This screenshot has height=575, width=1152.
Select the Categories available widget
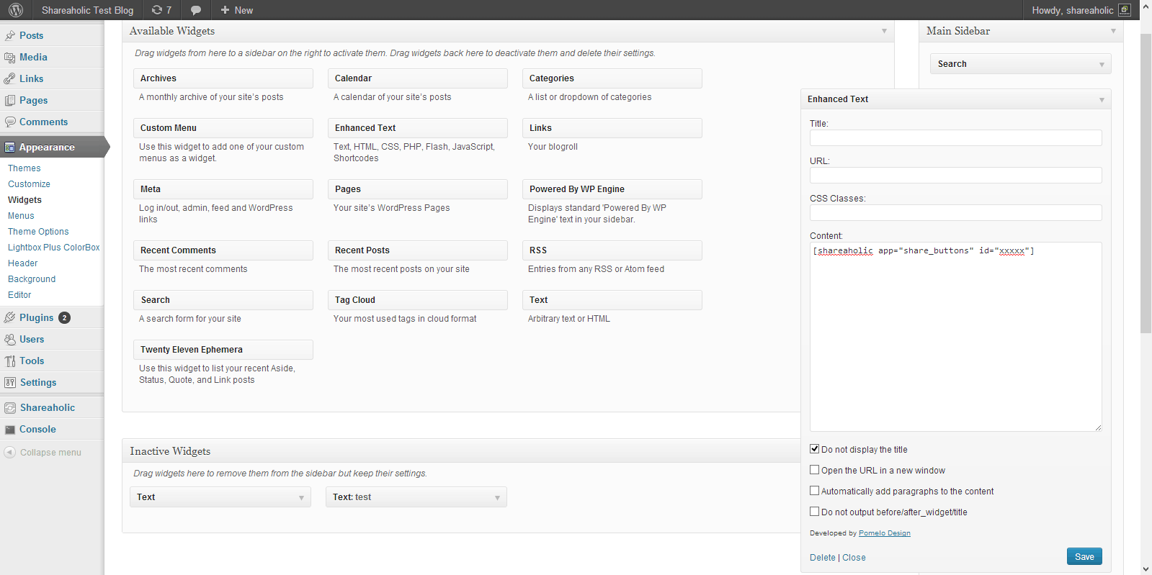(612, 78)
